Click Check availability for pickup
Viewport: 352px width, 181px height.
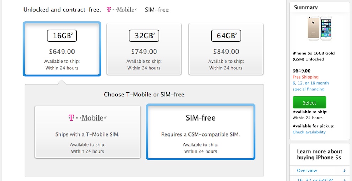tap(309, 132)
